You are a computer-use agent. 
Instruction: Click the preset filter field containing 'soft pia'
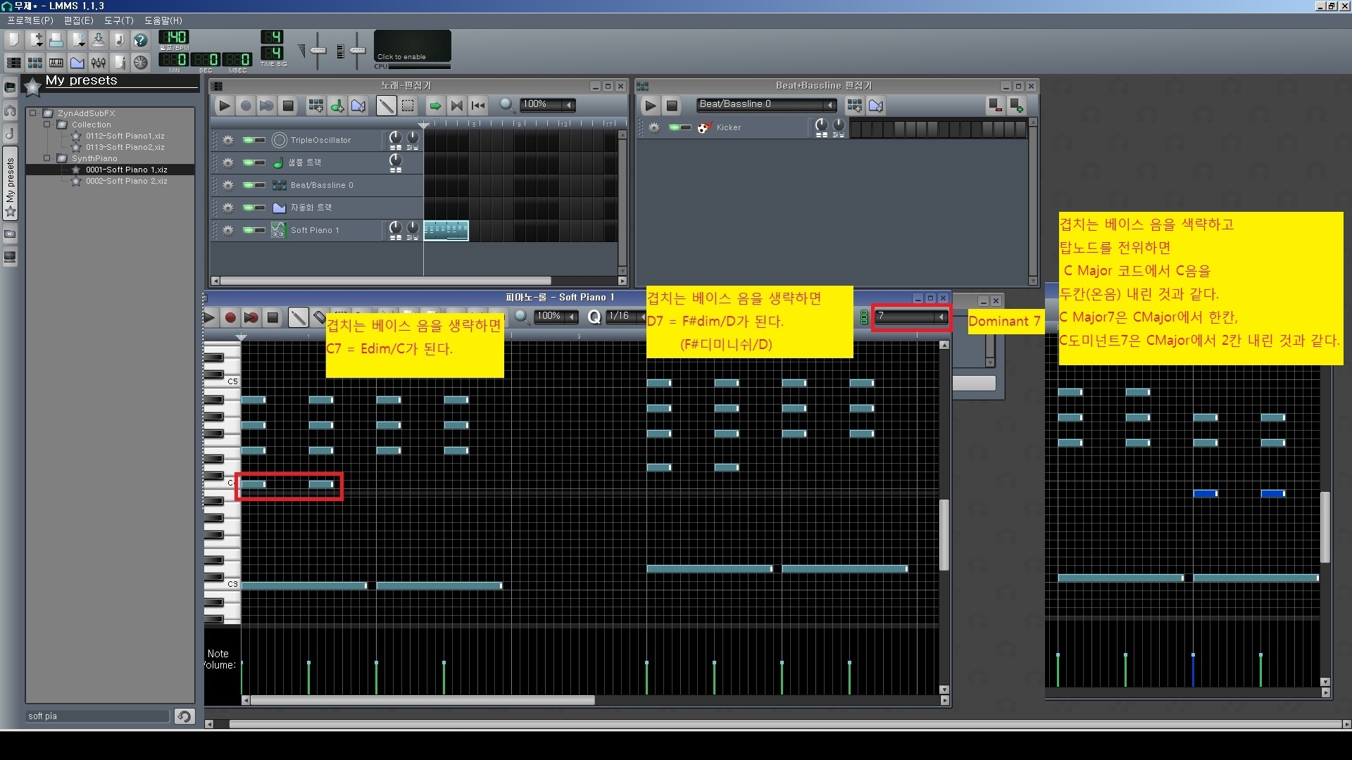(98, 716)
